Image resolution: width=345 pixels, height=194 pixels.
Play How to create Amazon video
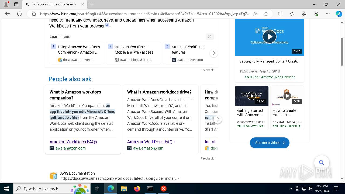point(287,96)
